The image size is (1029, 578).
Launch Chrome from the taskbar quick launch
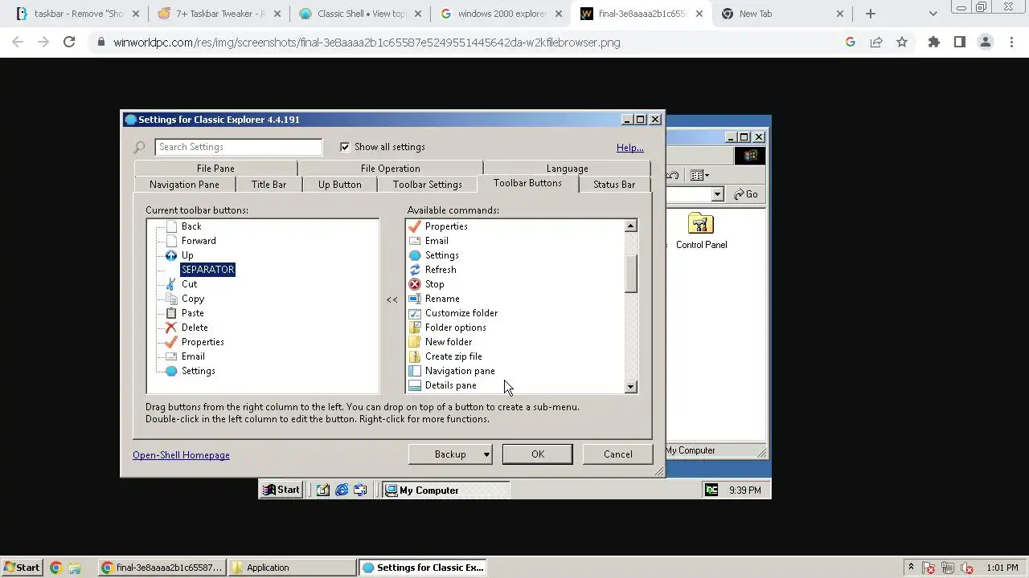[x=55, y=568]
